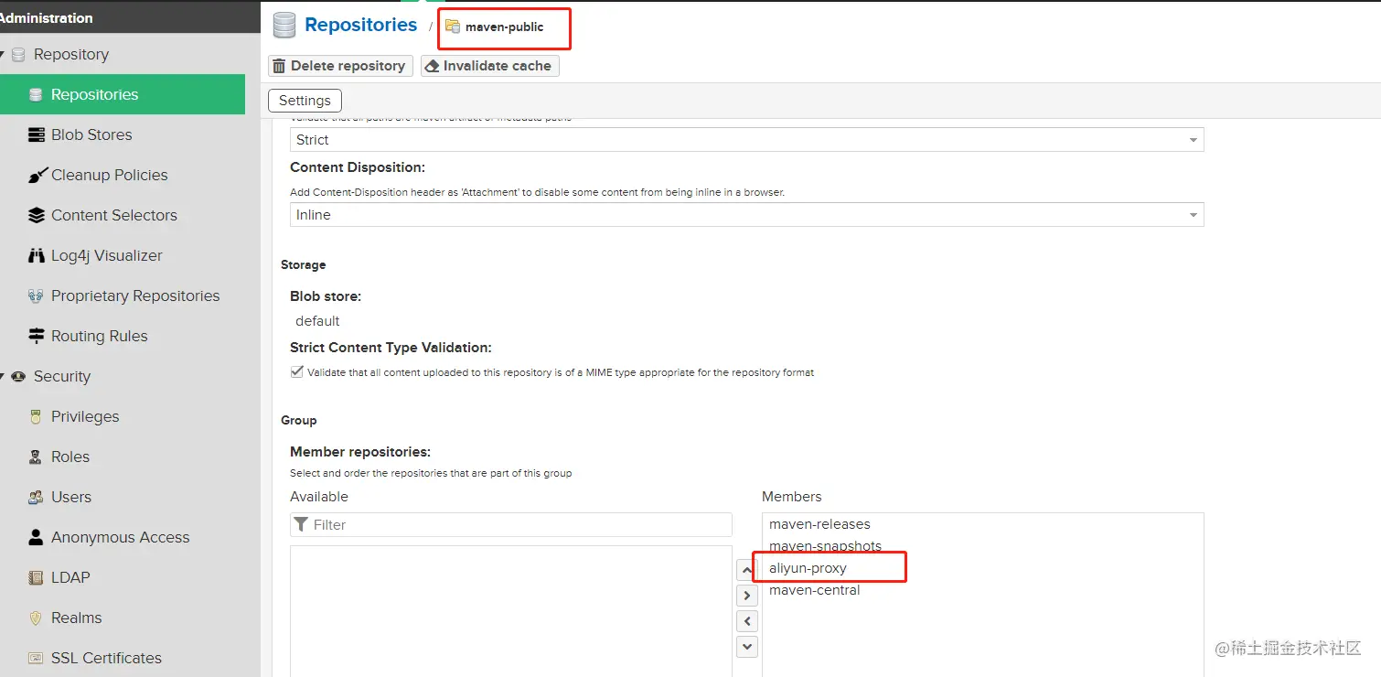The width and height of the screenshot is (1381, 677).
Task: Click the Routing Rules signpost icon
Action: click(x=36, y=337)
